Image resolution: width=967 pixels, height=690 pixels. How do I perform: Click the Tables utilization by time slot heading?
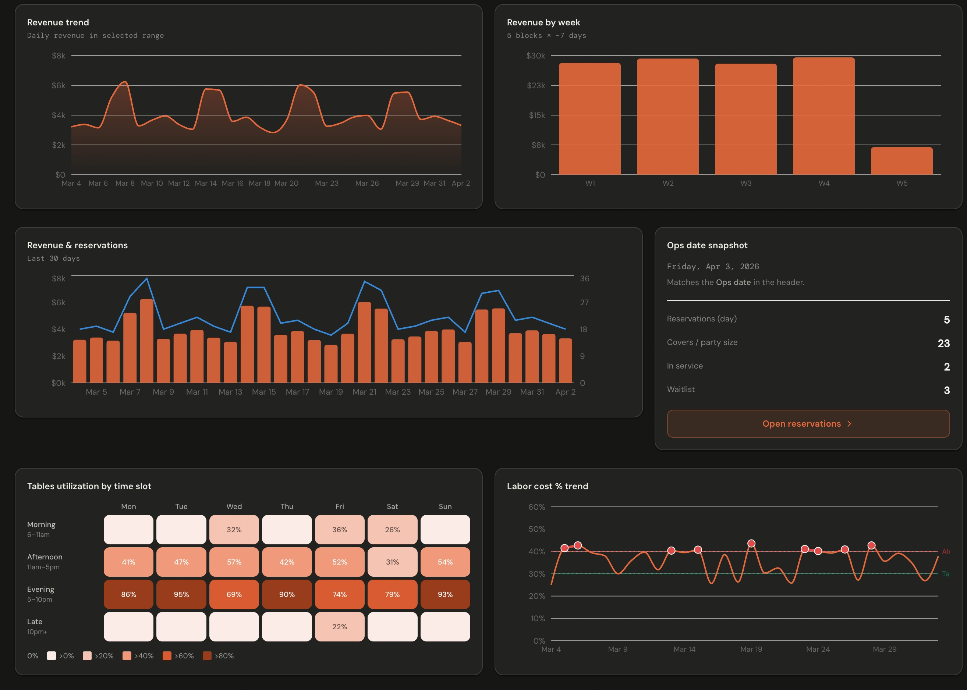[89, 486]
